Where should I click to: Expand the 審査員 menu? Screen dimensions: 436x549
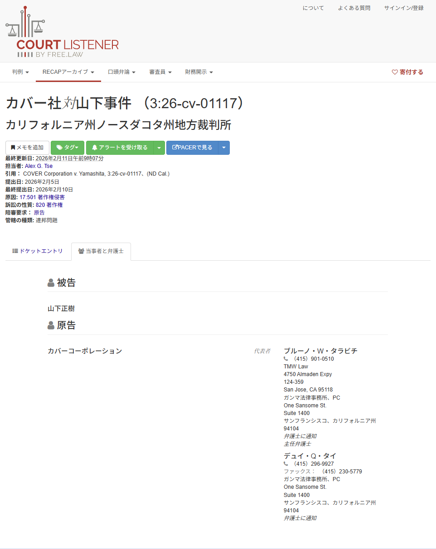(x=160, y=72)
